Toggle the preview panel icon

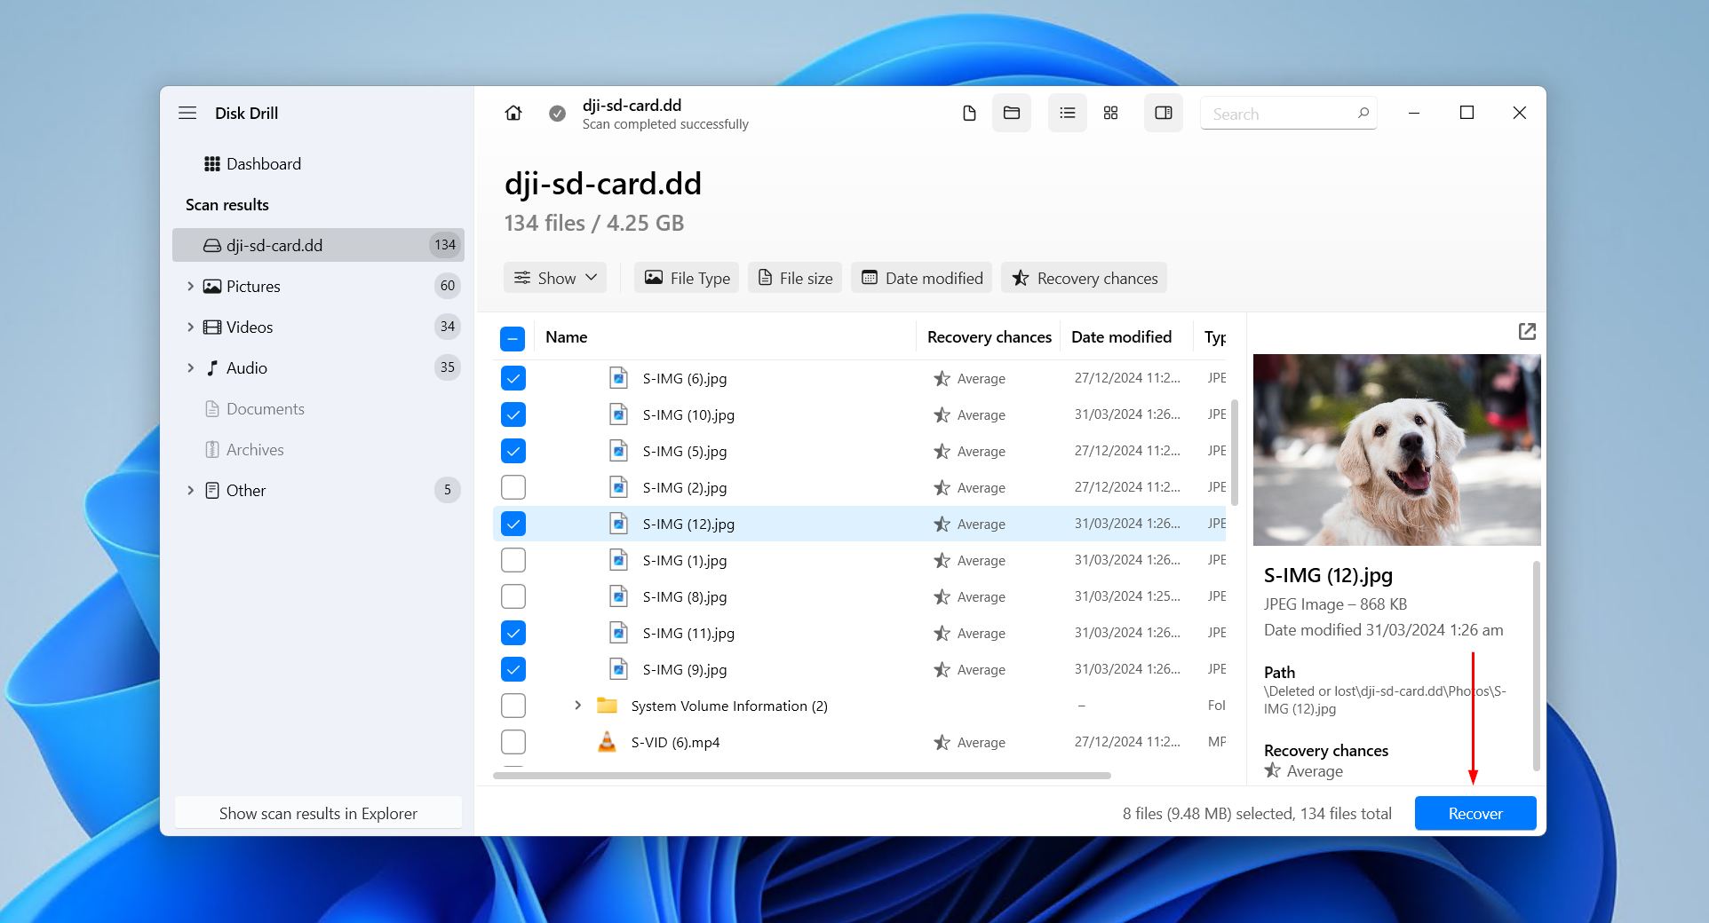[1163, 113]
